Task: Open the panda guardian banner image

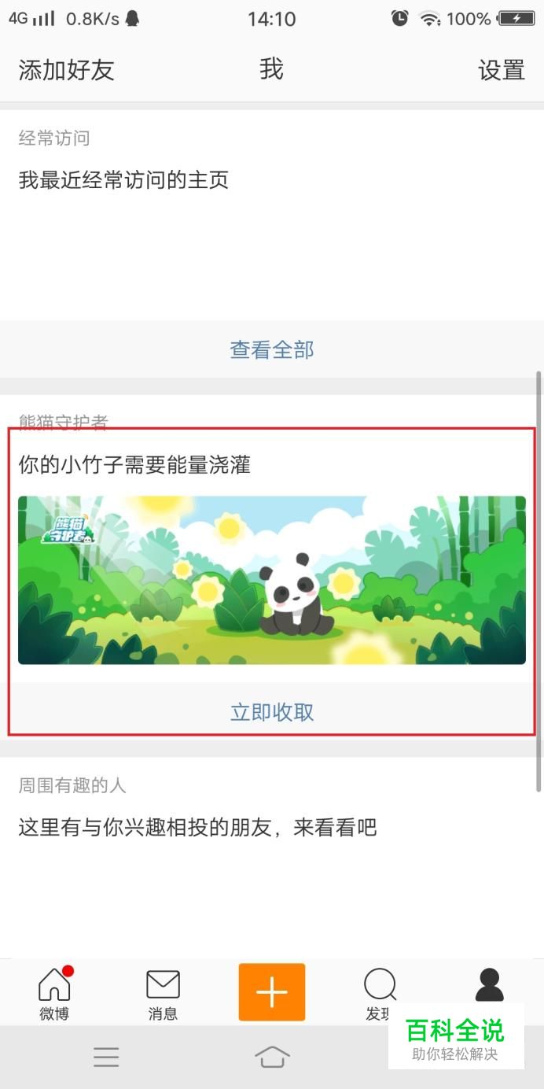Action: pos(272,580)
